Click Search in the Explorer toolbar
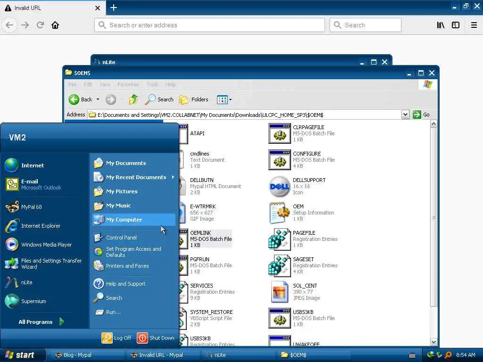483x362 pixels. click(159, 99)
